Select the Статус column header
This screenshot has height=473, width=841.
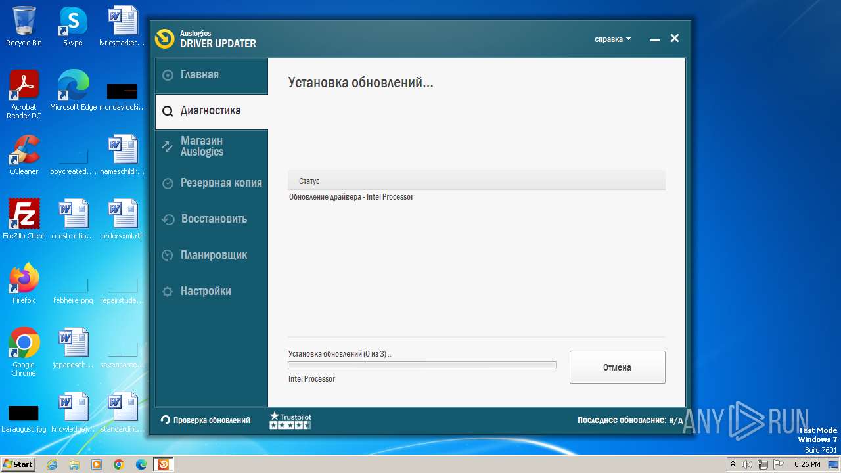click(476, 181)
